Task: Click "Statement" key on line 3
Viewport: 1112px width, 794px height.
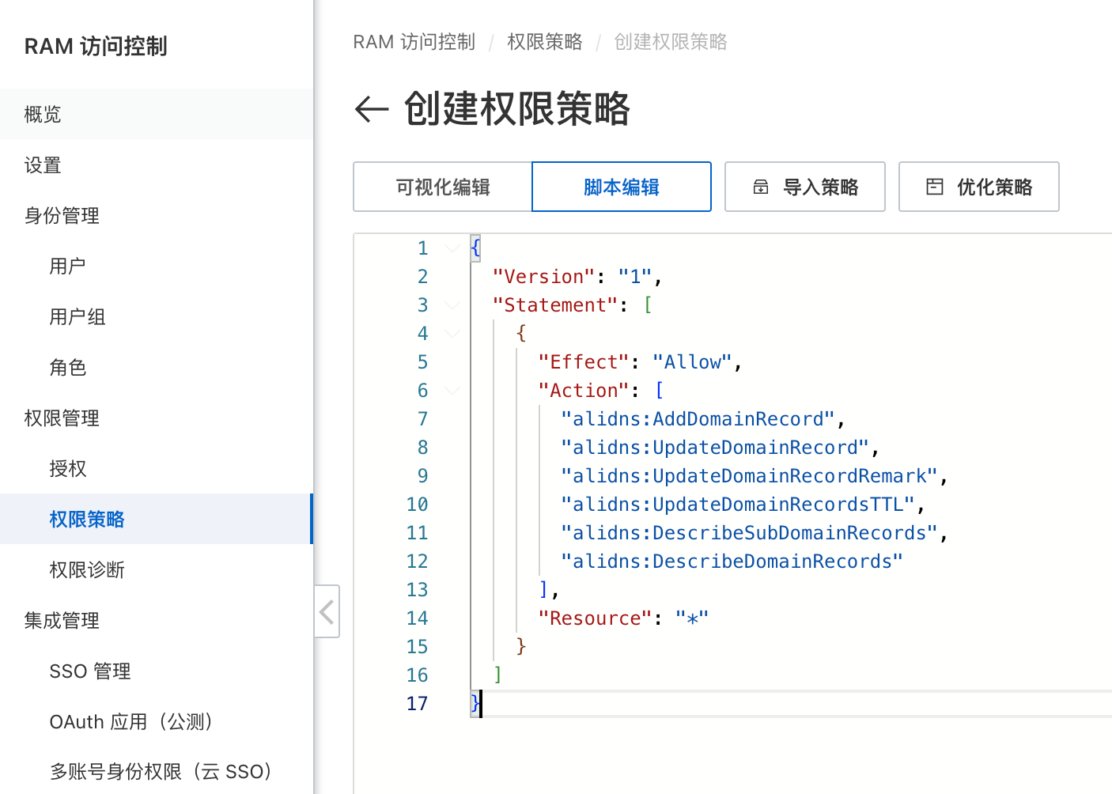Action: [x=555, y=305]
